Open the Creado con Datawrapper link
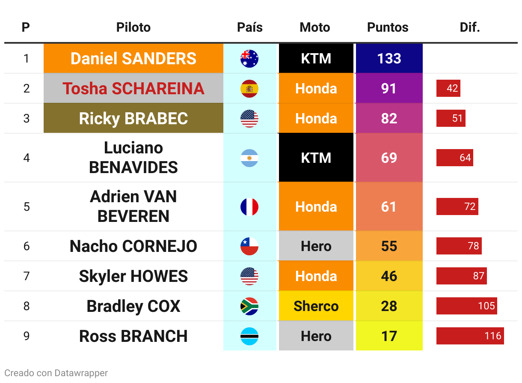The image size is (522, 383). [56, 373]
